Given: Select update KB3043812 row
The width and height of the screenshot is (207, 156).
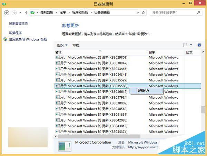Looking at the screenshot, I should click(128, 126).
